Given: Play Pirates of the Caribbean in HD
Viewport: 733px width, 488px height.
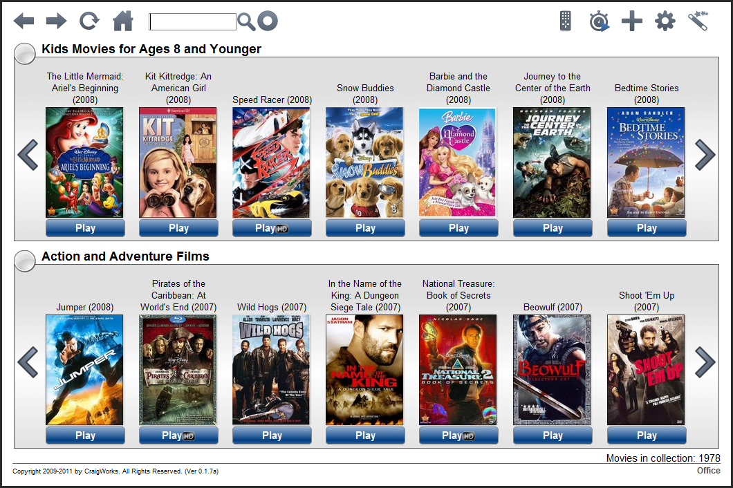Looking at the screenshot, I should 178,435.
